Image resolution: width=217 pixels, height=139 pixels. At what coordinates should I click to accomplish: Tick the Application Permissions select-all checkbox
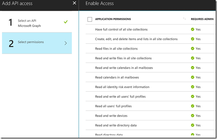pos(90,19)
